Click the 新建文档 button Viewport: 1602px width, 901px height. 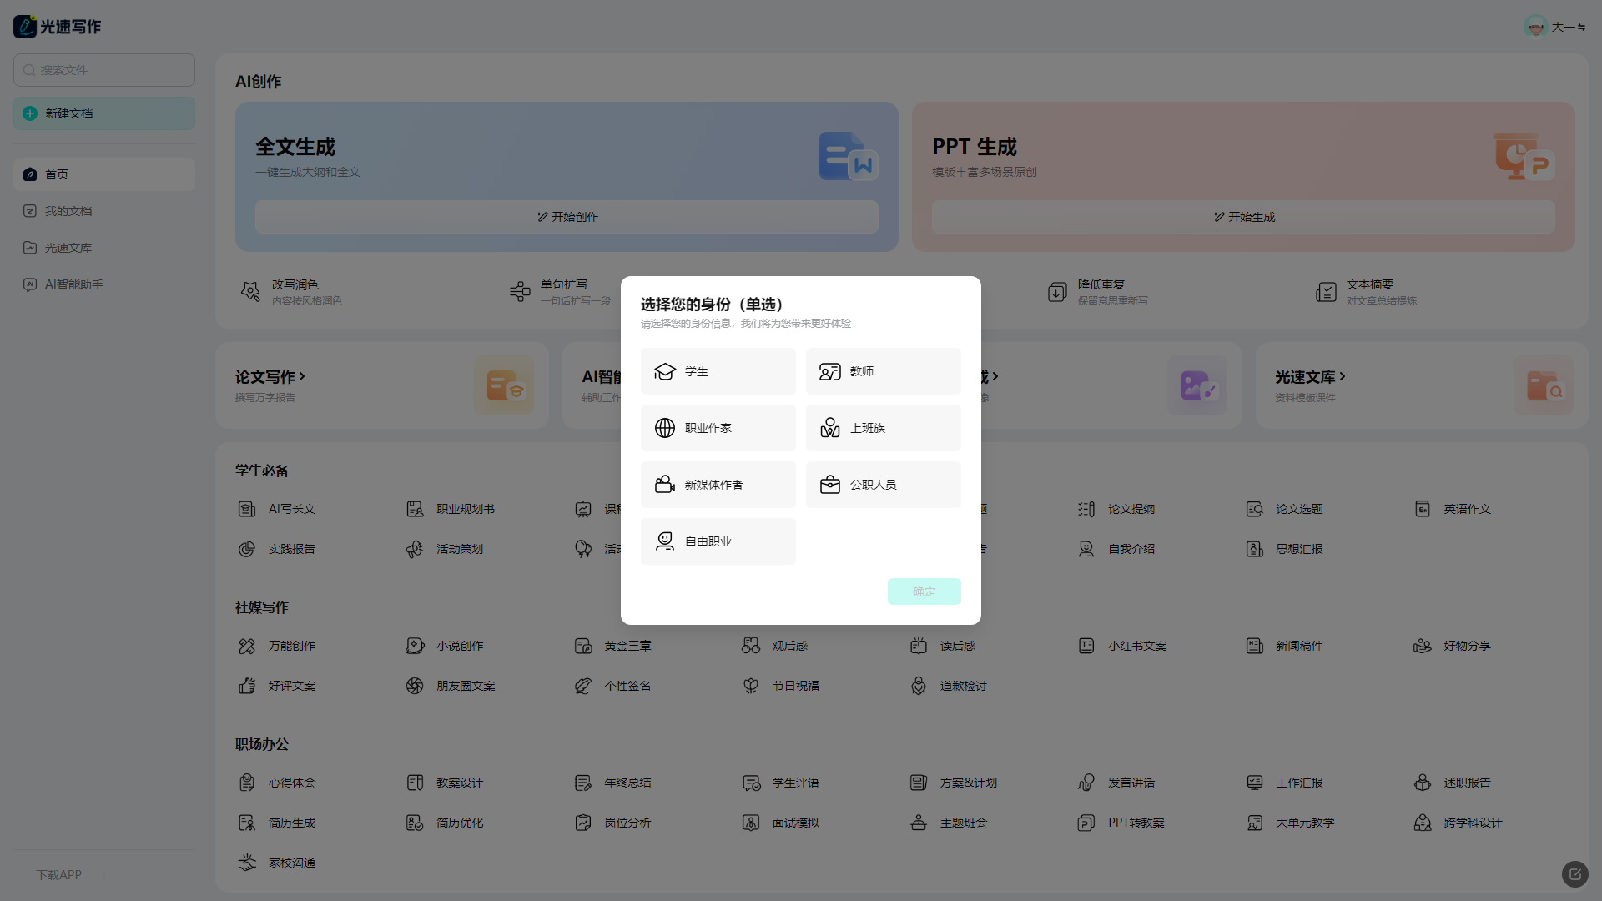point(104,113)
